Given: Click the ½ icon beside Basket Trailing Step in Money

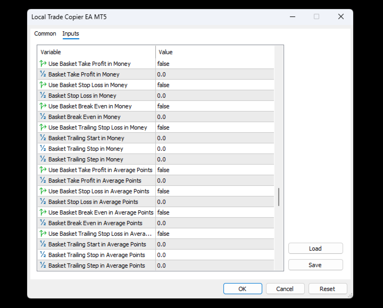Looking at the screenshot, I should coord(43,159).
